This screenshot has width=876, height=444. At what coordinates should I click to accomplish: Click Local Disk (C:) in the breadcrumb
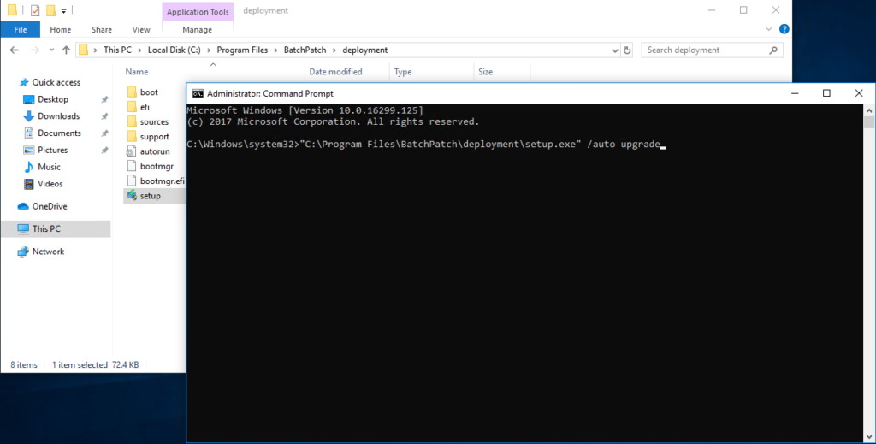175,50
